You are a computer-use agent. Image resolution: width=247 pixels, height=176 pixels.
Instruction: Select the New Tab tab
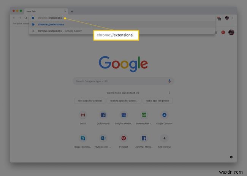pos(46,11)
